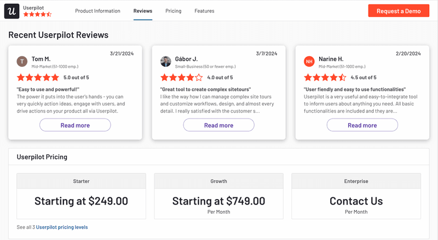Select the Reviews tab
The image size is (438, 240).
[143, 11]
